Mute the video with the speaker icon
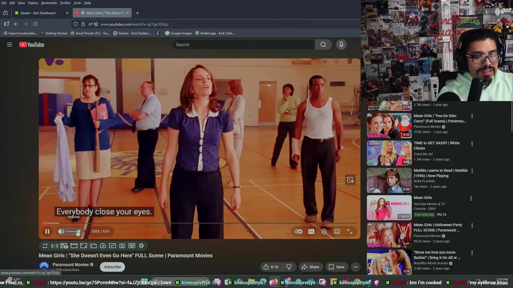 61,231
